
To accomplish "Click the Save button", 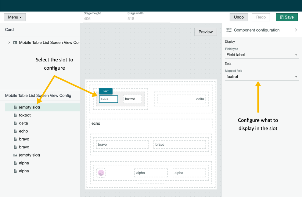I will 287,17.
